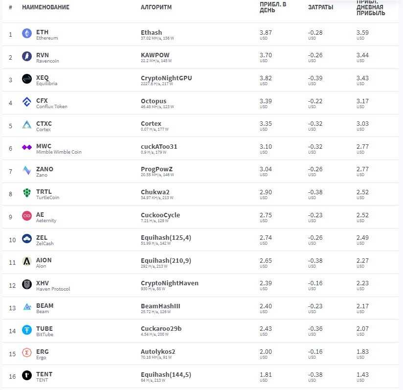
Task: Click the Cortex CTXC triangle icon
Action: click(x=27, y=125)
